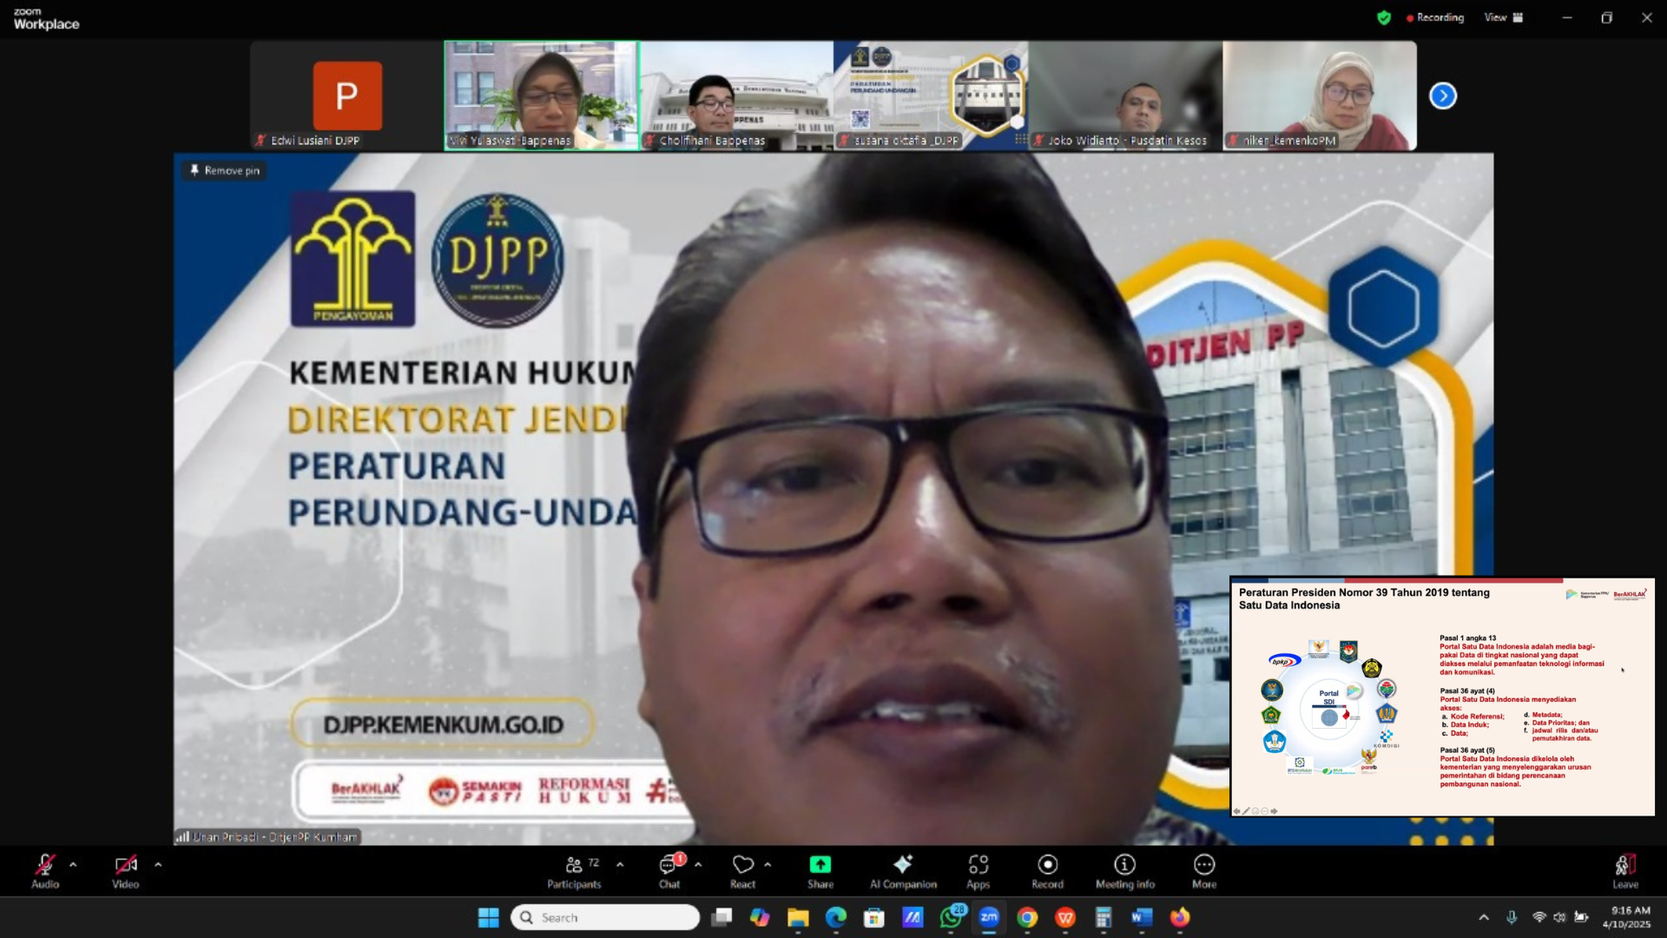The image size is (1667, 938).
Task: Expand the Participants options arrow
Action: (x=620, y=865)
